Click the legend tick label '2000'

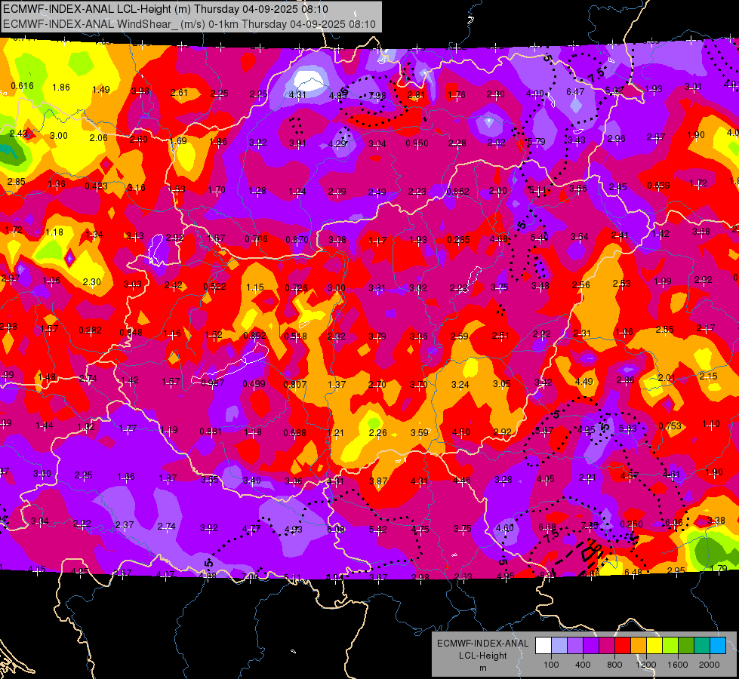(x=710, y=665)
